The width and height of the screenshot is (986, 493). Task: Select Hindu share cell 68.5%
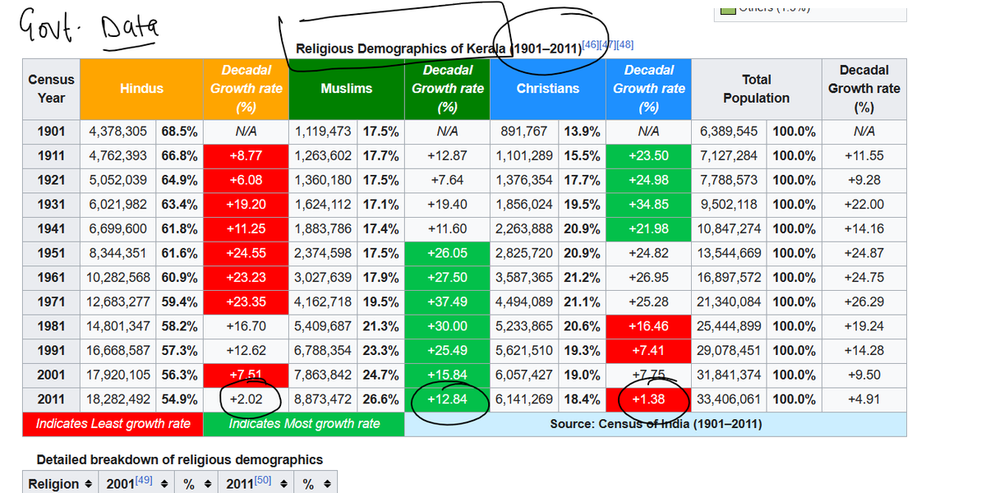(179, 131)
